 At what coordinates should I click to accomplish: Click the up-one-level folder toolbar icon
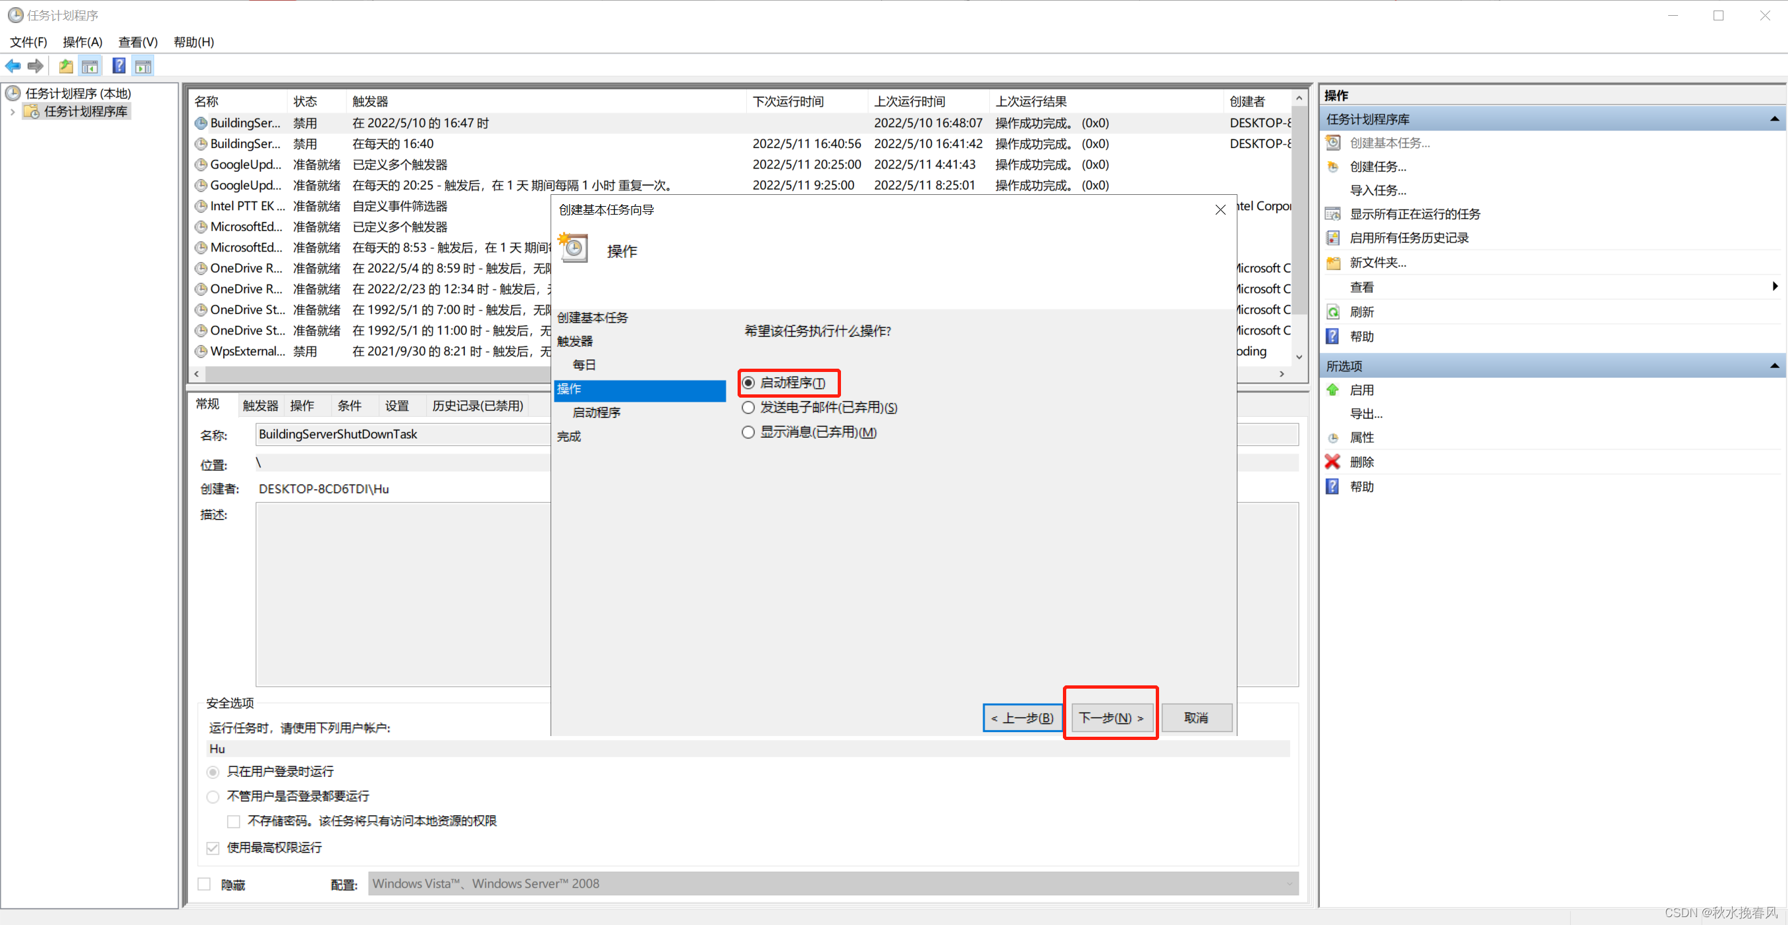click(66, 66)
